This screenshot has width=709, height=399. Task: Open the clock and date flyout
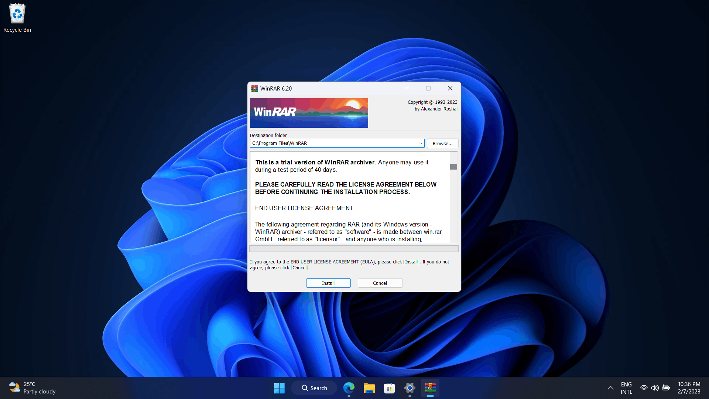689,388
